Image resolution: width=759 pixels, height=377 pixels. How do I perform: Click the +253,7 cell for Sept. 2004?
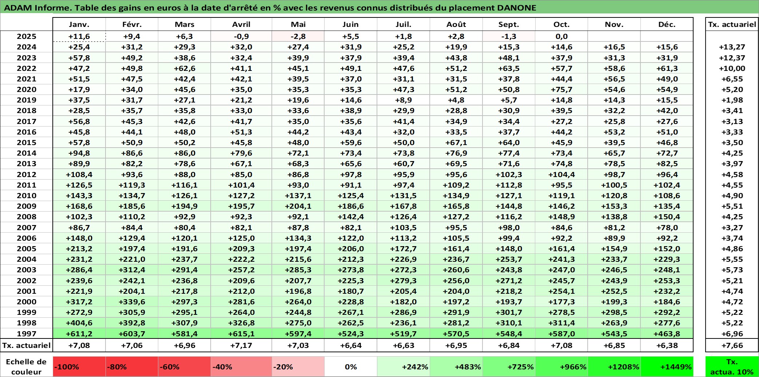[x=509, y=259]
